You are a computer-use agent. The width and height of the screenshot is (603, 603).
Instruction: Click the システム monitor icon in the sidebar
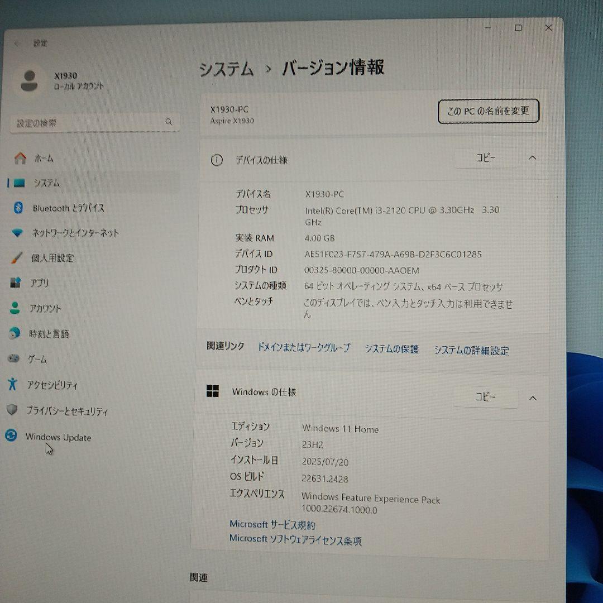tap(19, 183)
